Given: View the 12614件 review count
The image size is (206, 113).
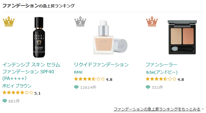Looking at the screenshot, I should 88,87.
